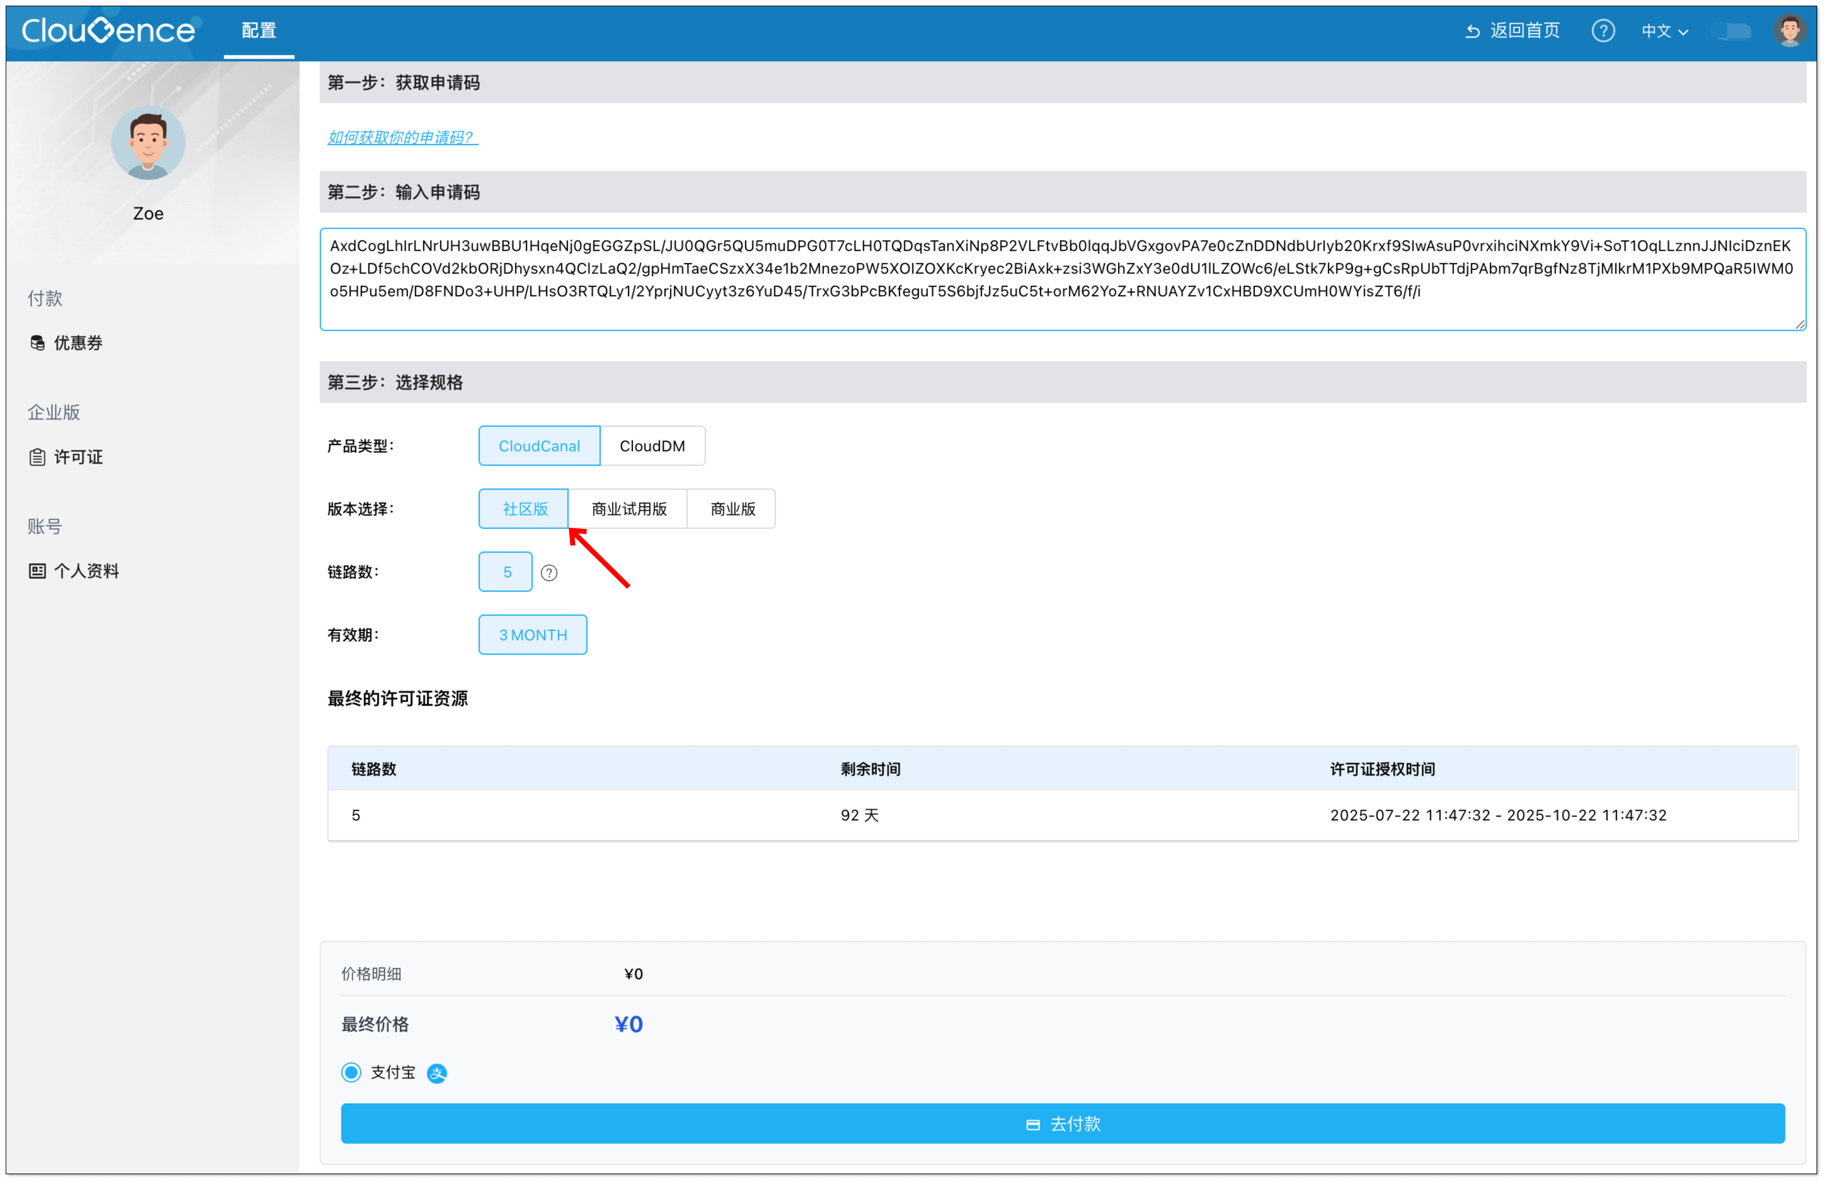
Task: Select 3 MONTH validity period
Action: pyautogui.click(x=533, y=634)
